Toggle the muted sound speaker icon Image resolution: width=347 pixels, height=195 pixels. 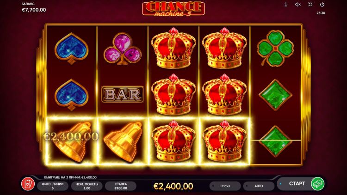click(298, 5)
